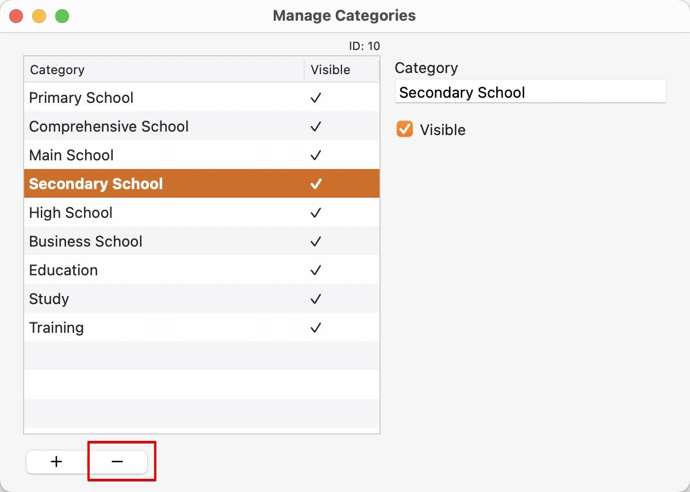690x492 pixels.
Task: Click the plus button to add category
Action: pyautogui.click(x=56, y=462)
